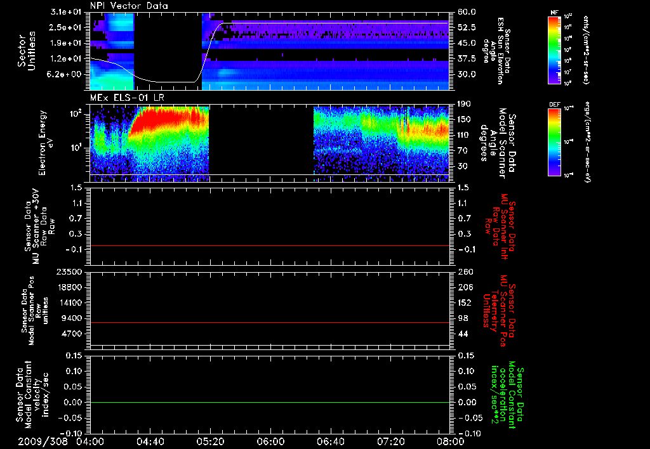Click the 110 scanner angle tick value
650x449 pixels.
(x=464, y=135)
